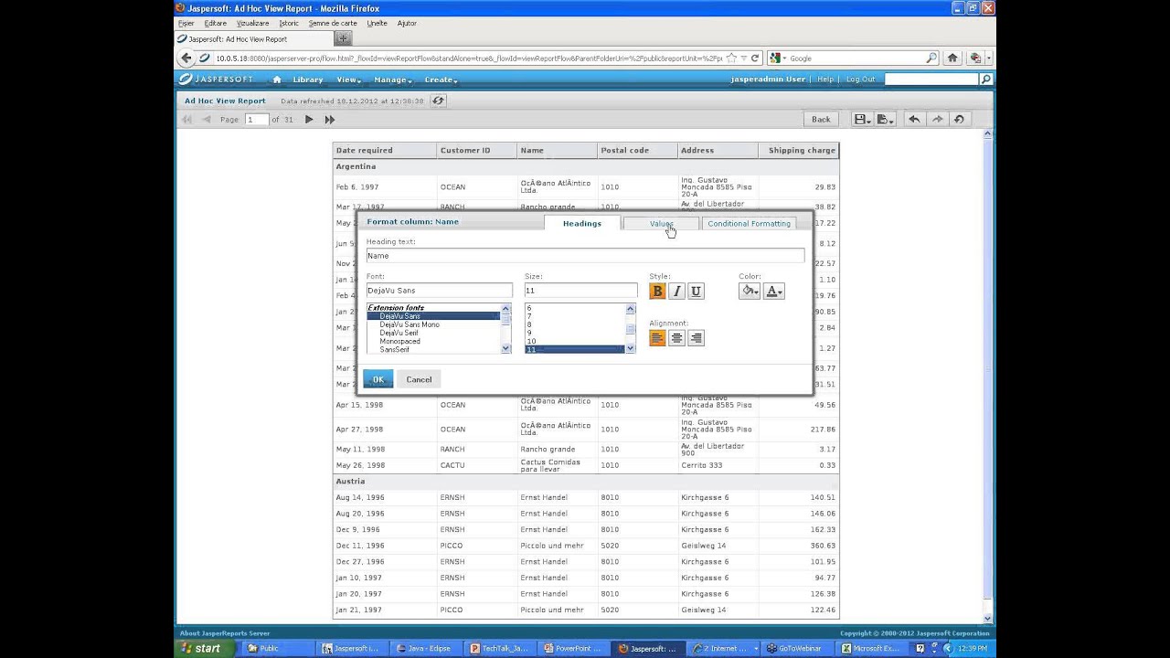Select Monospaced in font list
The image size is (1170, 658).
coord(400,341)
